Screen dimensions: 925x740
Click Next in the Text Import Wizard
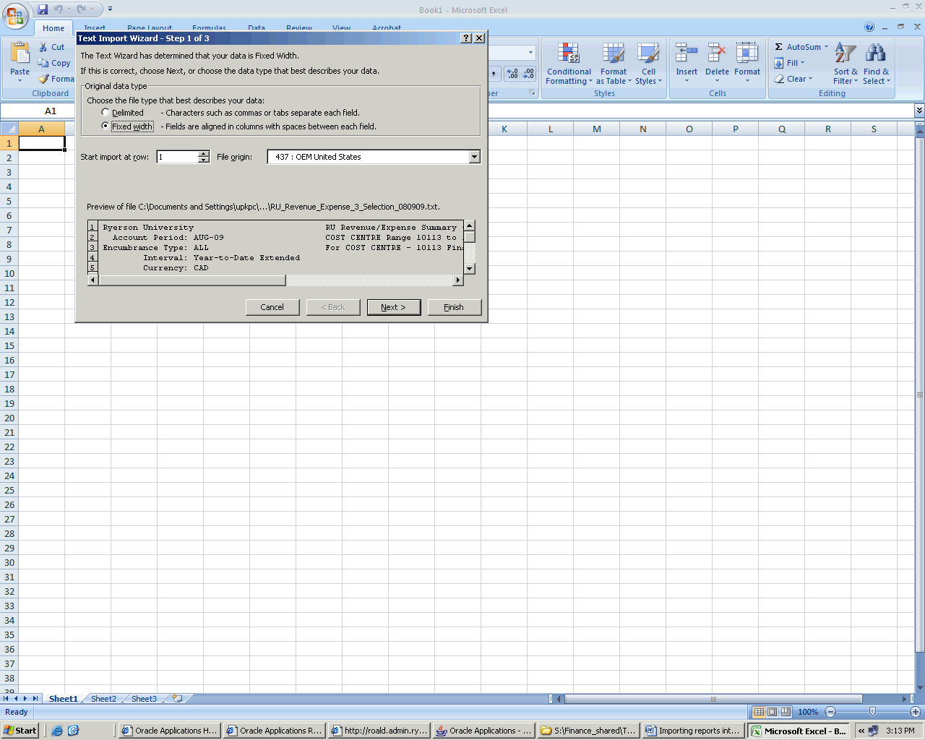coord(393,307)
